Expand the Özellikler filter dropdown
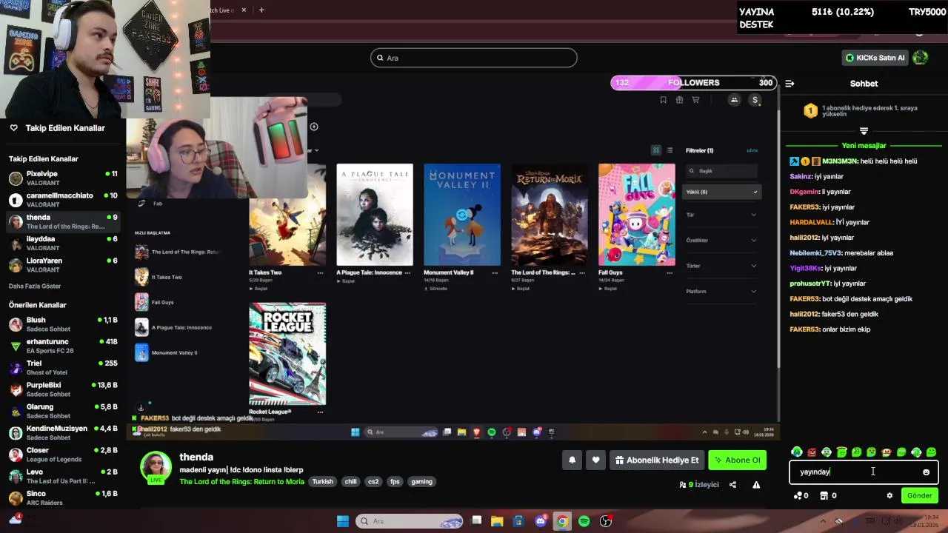Image resolution: width=948 pixels, height=533 pixels. click(721, 240)
